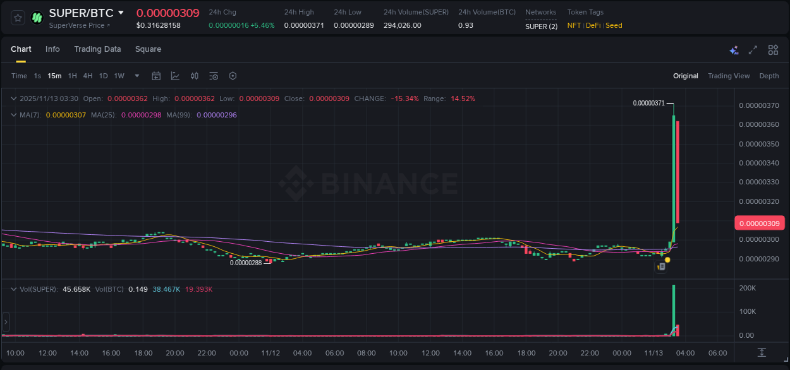The height and width of the screenshot is (370, 790).
Task: Open the Depth chart view
Action: (x=769, y=76)
